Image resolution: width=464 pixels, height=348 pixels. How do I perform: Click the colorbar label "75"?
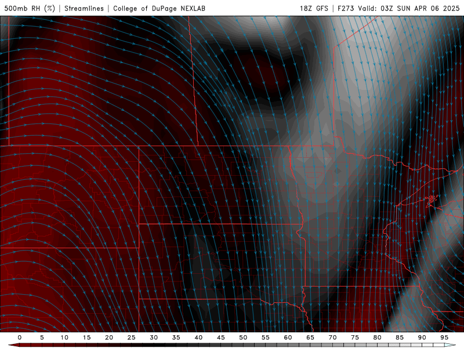[354, 338]
